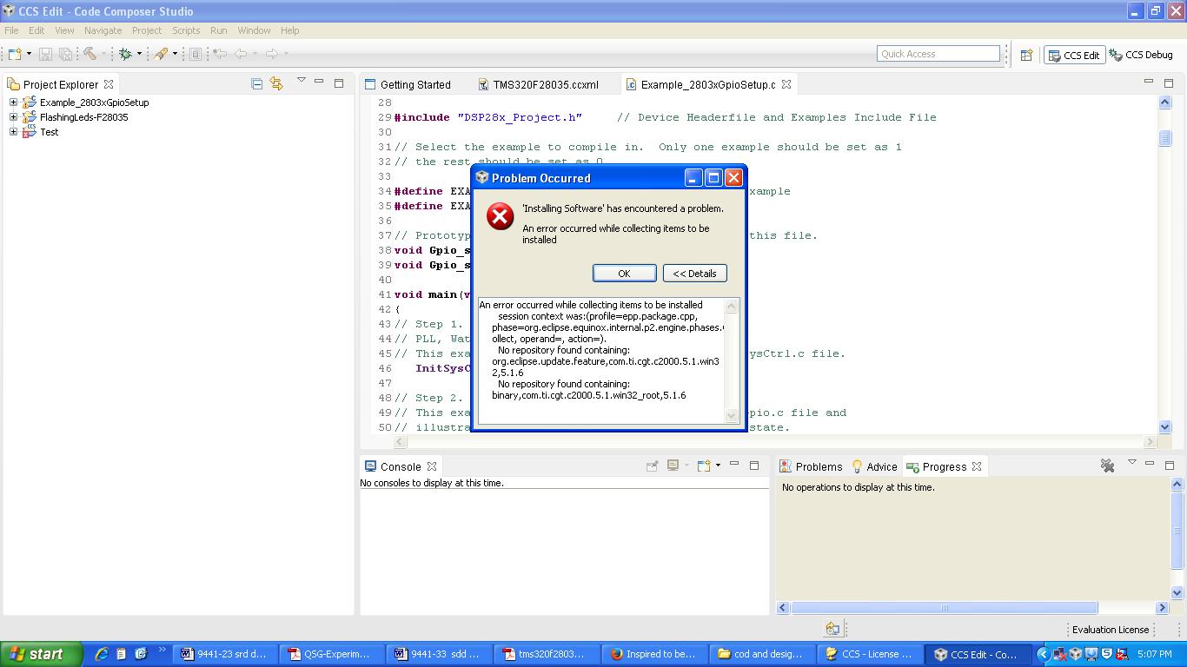The height and width of the screenshot is (667, 1187).
Task: Switch to the Getting Started tab
Action: pos(408,84)
